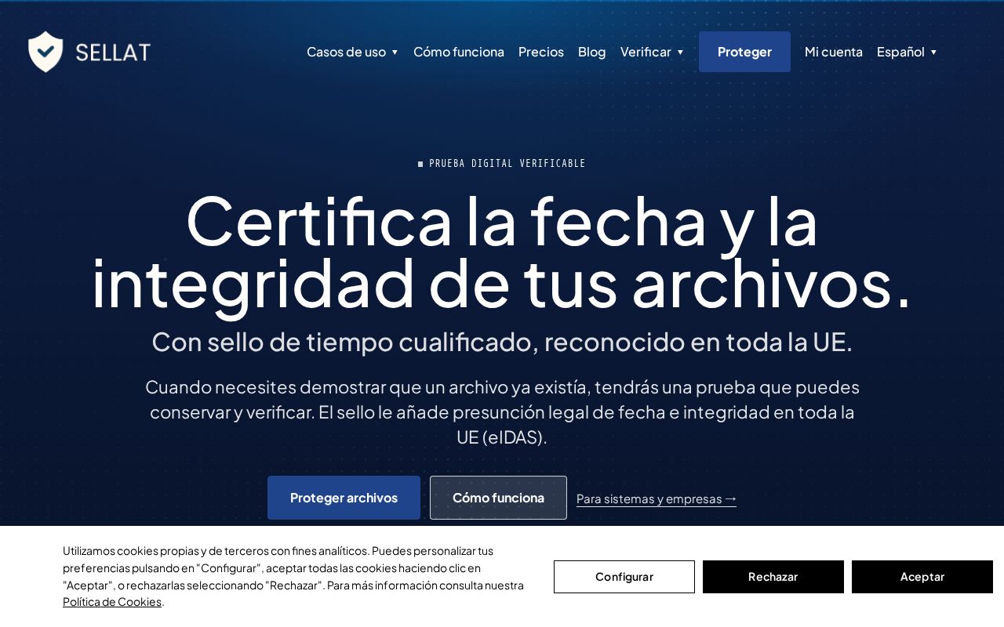Click the subtitle 'Con sello de tiempo cualificado, reconocido en toda la UE.'
Screen dimensions: 1004x627
502,342
